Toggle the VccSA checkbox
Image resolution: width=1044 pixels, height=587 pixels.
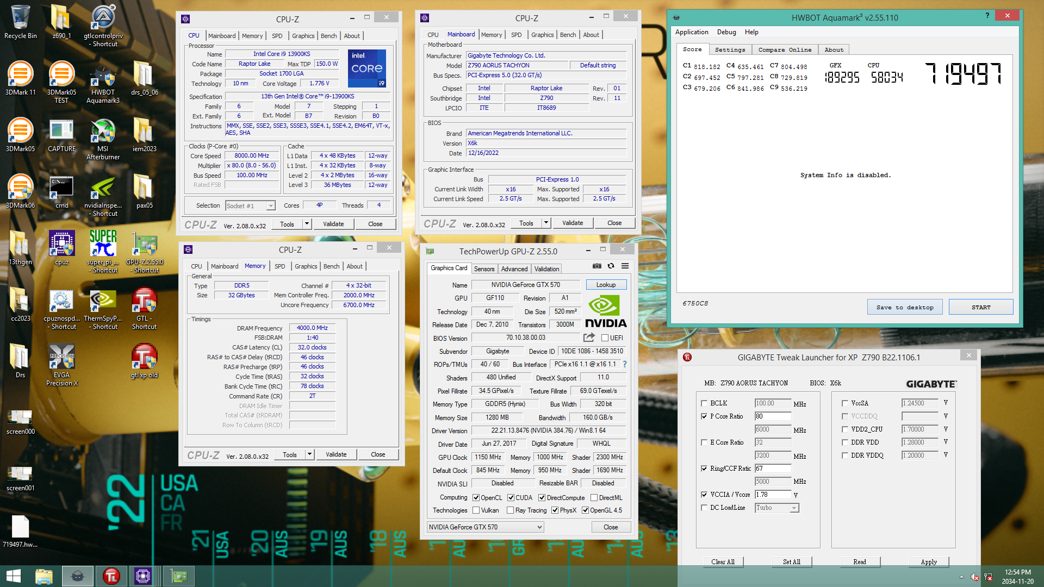tap(844, 403)
